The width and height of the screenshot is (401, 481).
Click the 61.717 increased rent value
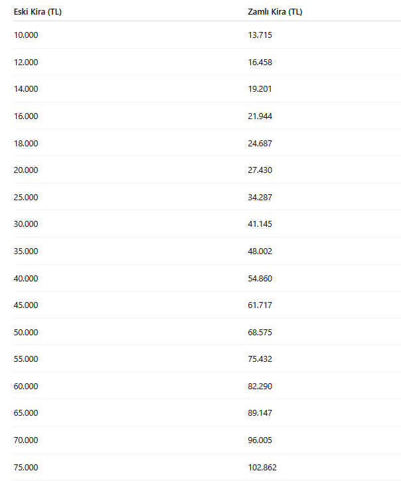coord(260,305)
